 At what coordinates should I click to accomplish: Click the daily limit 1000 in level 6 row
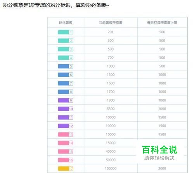(x=162, y=75)
